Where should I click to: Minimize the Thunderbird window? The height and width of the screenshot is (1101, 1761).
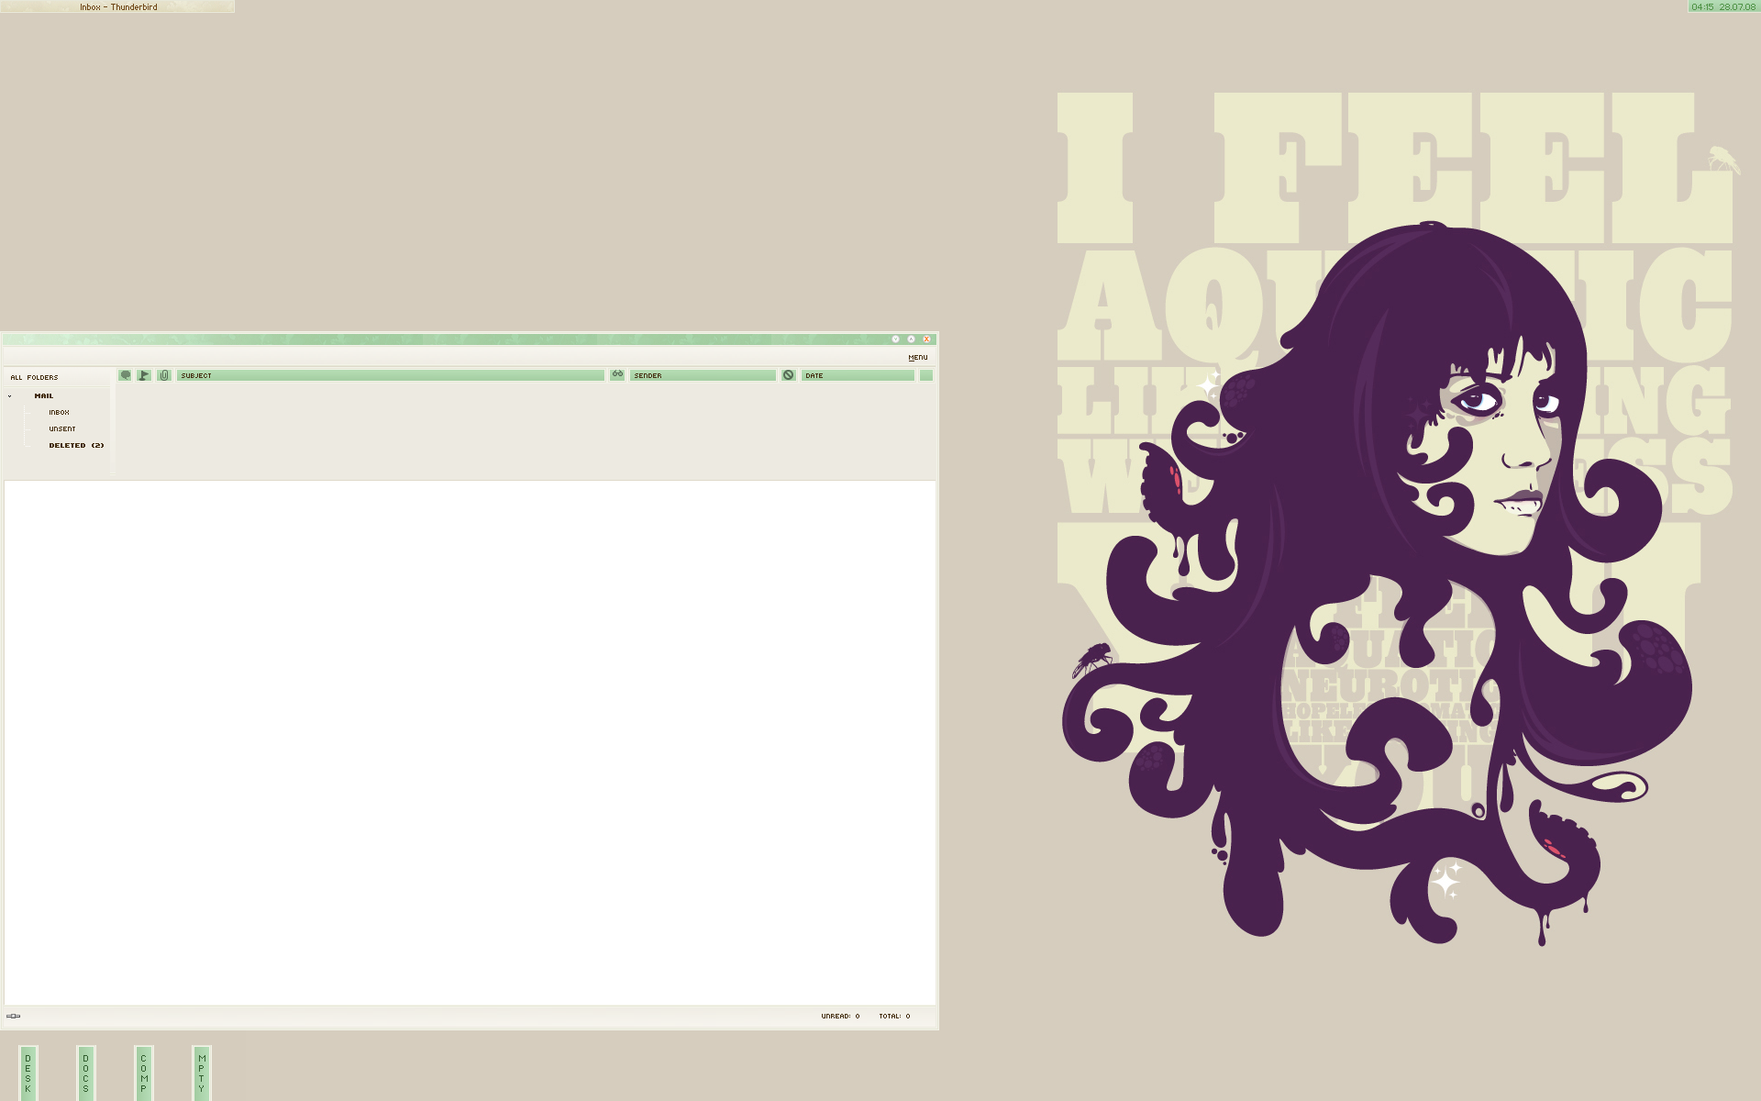(x=895, y=339)
